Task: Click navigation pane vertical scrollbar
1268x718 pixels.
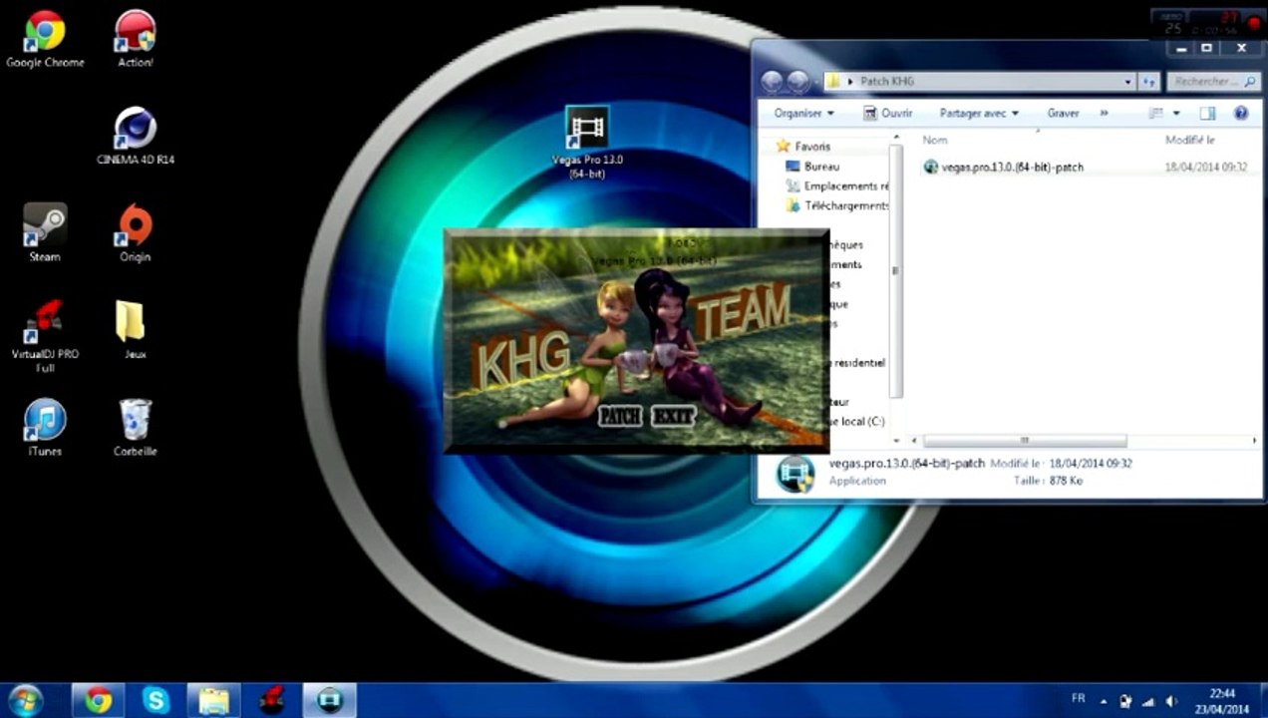Action: (895, 269)
